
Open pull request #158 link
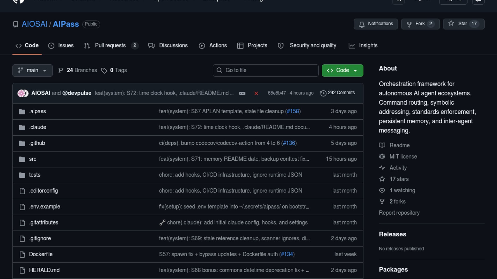pos(293,111)
